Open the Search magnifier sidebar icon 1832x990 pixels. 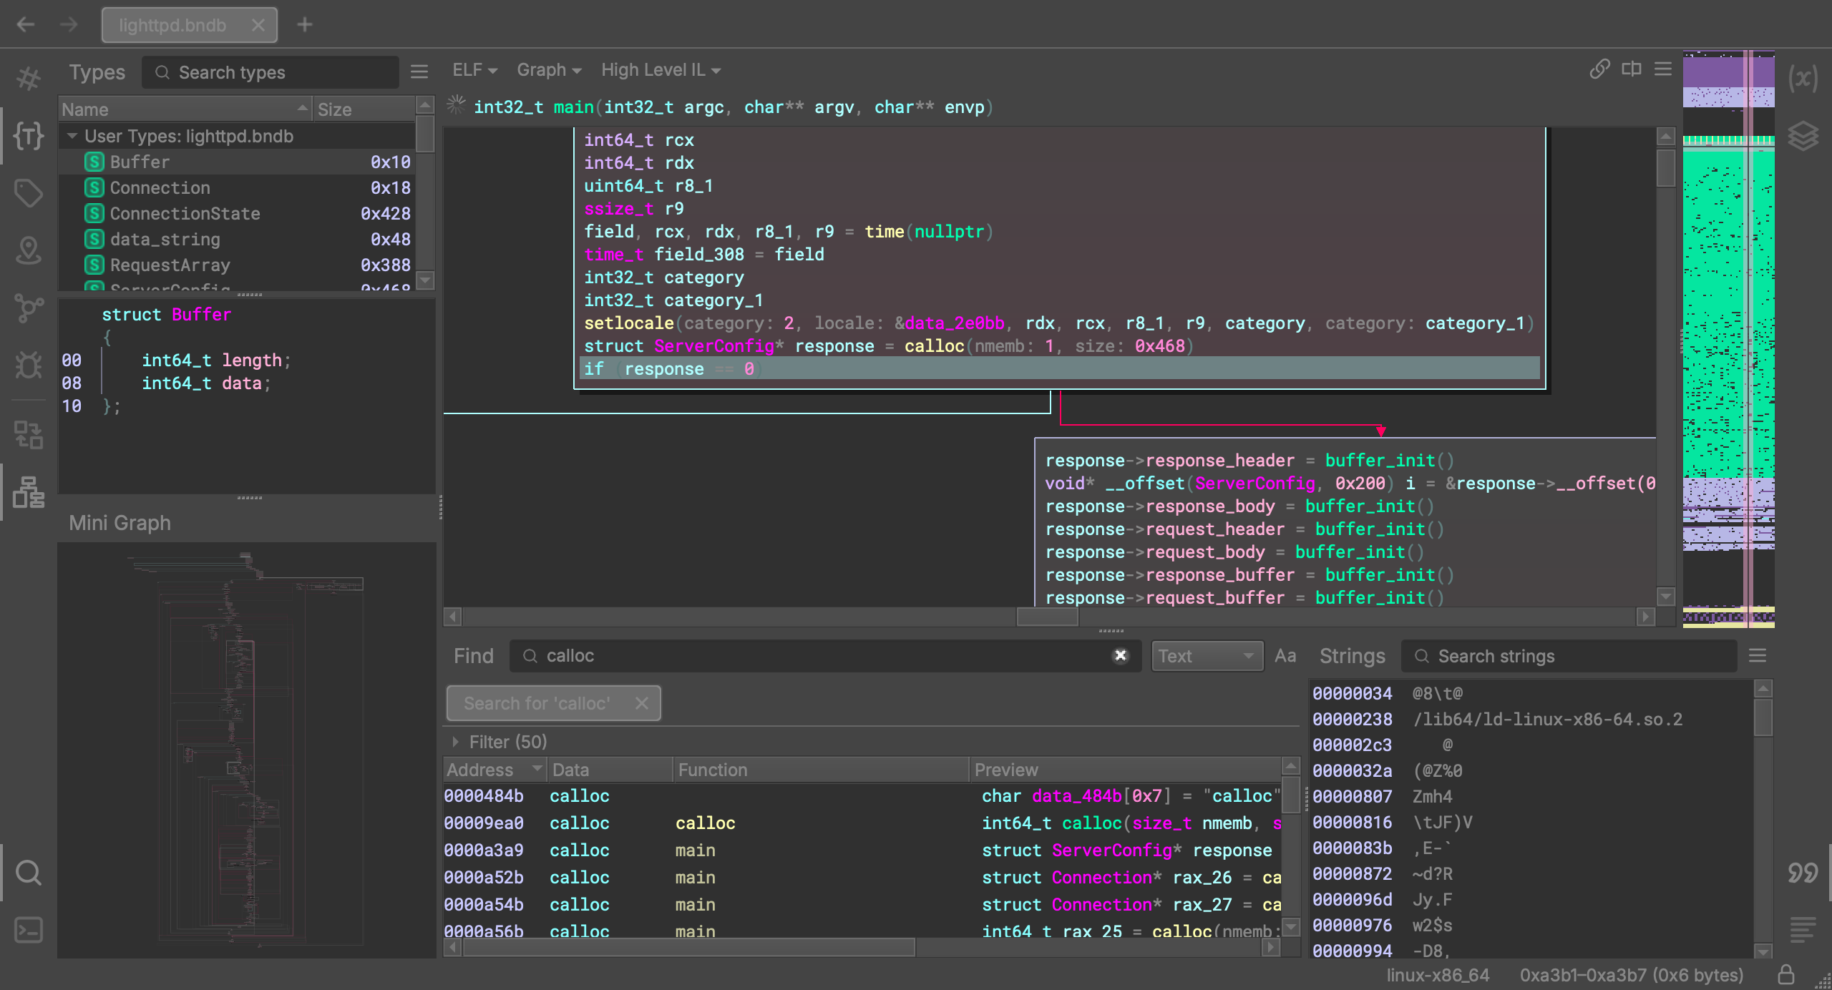29,873
